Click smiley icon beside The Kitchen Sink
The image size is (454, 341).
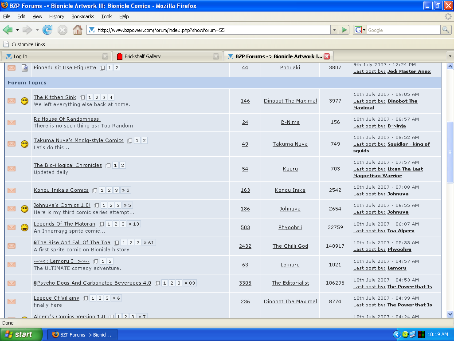25,101
